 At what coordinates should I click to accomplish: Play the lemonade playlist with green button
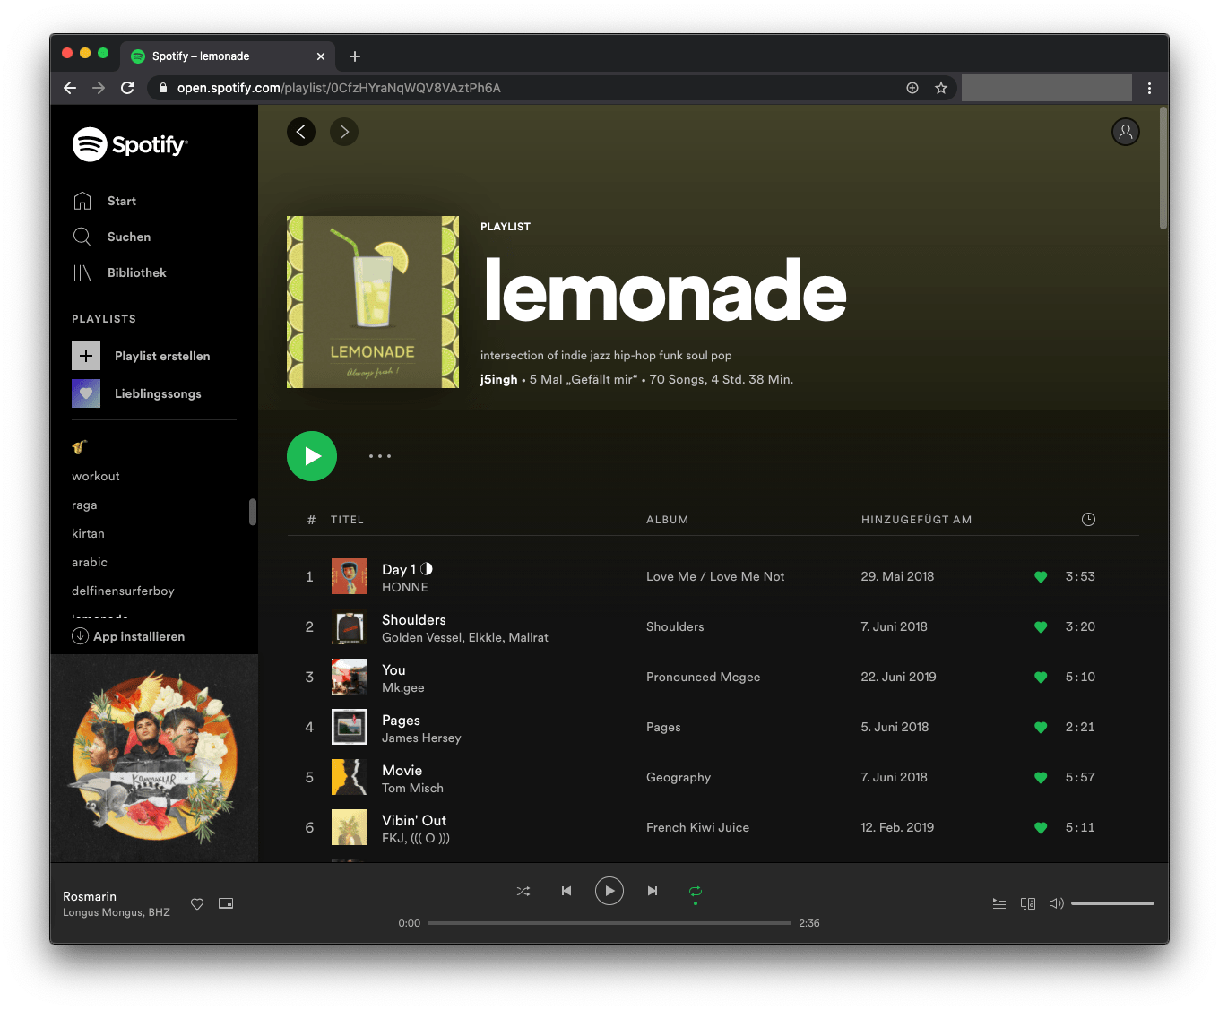click(x=312, y=456)
